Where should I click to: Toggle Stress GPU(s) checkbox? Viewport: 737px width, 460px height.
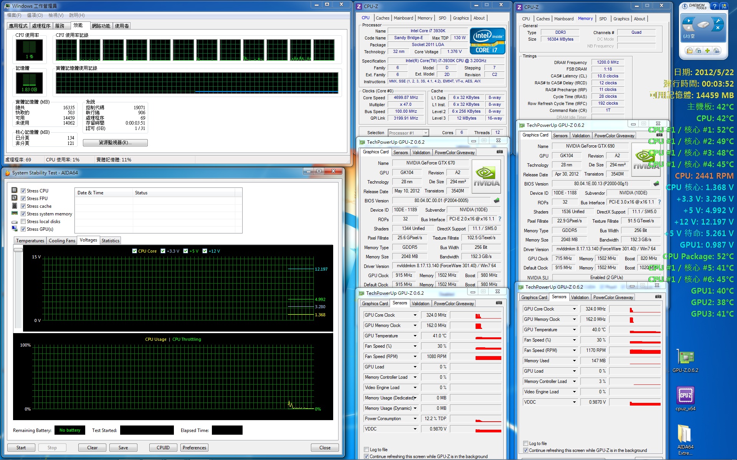pyautogui.click(x=23, y=229)
